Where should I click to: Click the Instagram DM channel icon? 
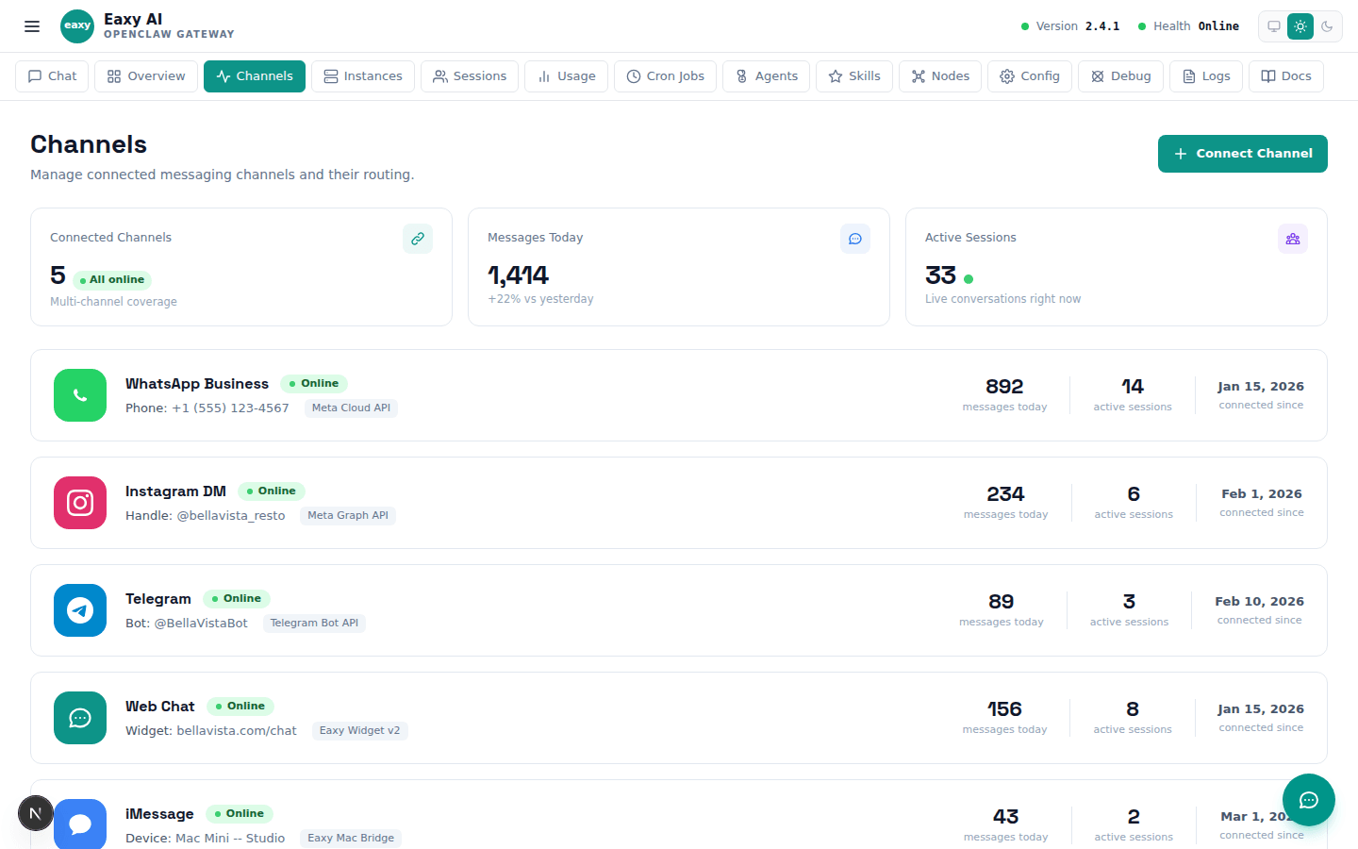coord(80,503)
